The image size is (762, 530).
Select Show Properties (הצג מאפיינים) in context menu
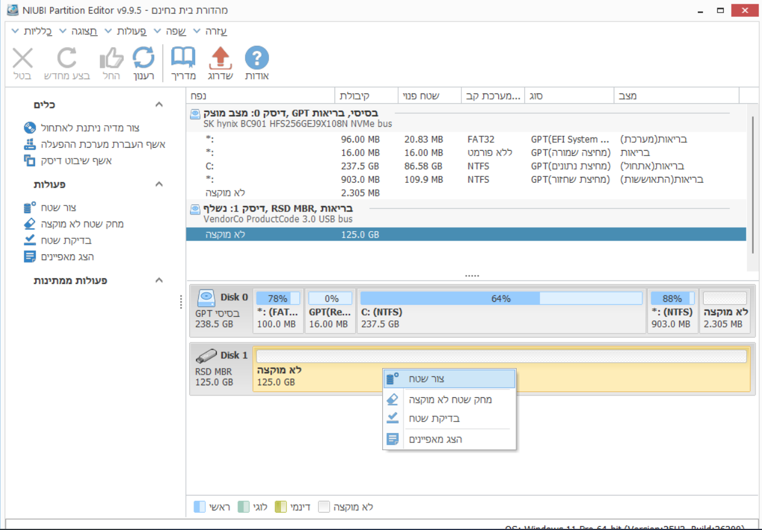435,439
